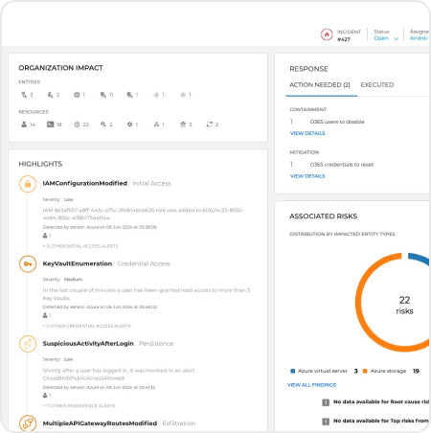Click the incident number #427
The height and width of the screenshot is (433, 431).
[344, 39]
